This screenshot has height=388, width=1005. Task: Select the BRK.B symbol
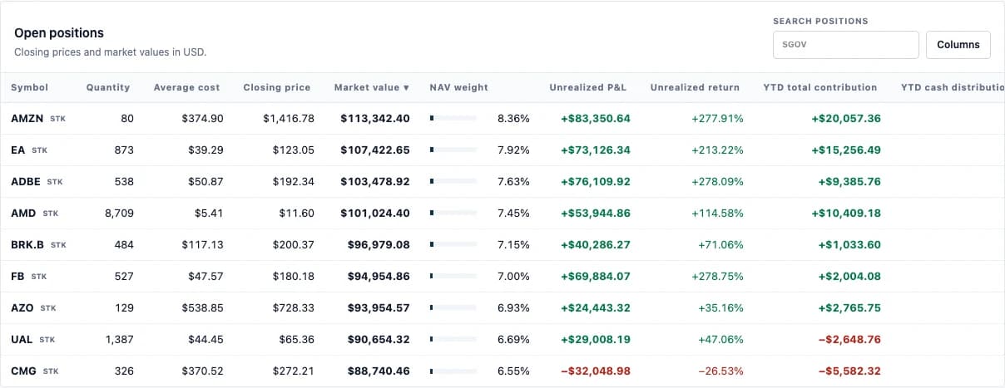click(27, 245)
